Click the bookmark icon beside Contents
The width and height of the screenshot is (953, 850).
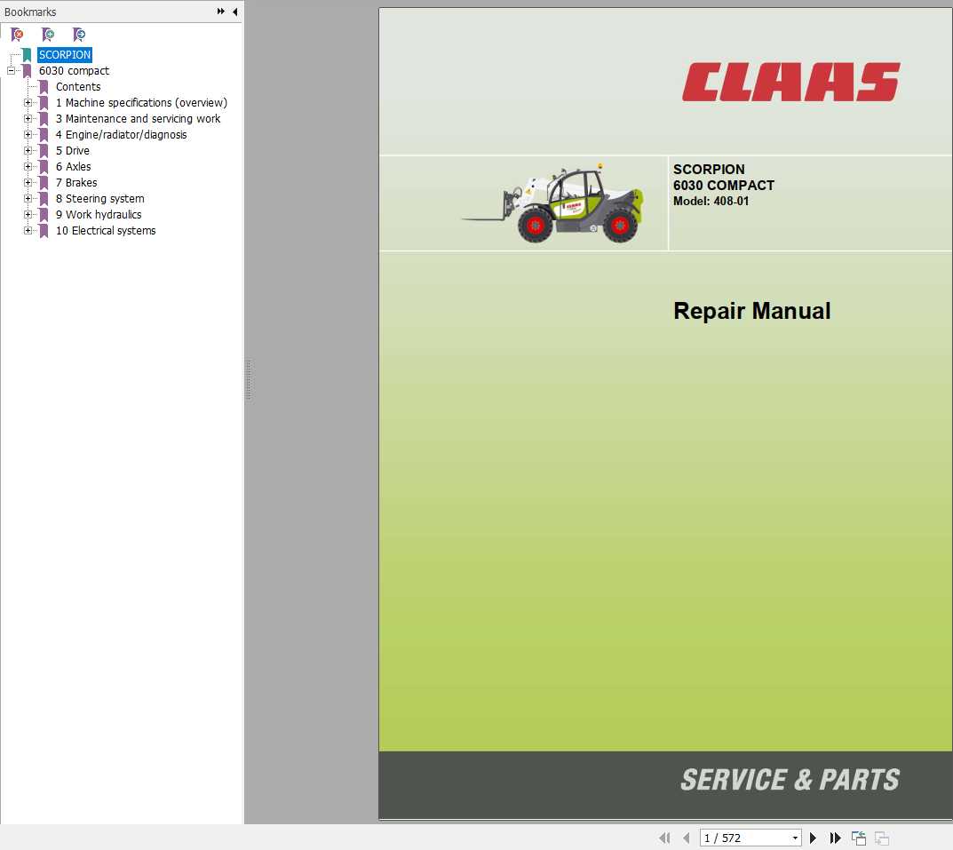pos(44,87)
